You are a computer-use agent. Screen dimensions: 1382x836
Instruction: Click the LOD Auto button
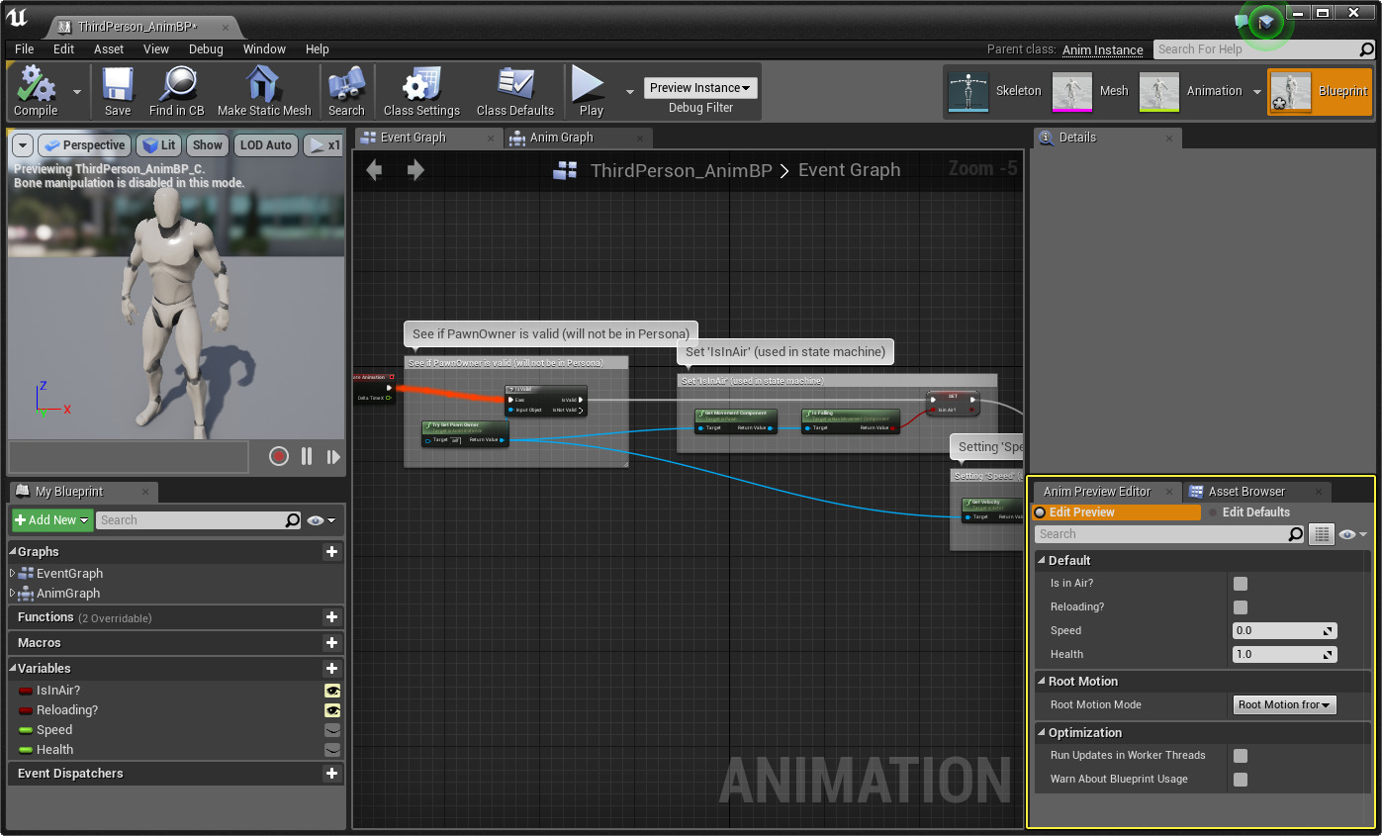coord(265,144)
